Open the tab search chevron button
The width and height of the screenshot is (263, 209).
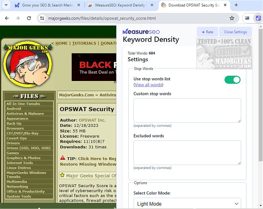click(x=6, y=5)
